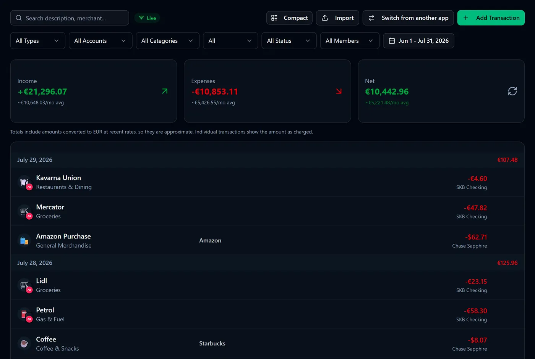Image resolution: width=535 pixels, height=359 pixels.
Task: Click the Amazon Purchase shopping bag icon
Action: click(x=24, y=240)
